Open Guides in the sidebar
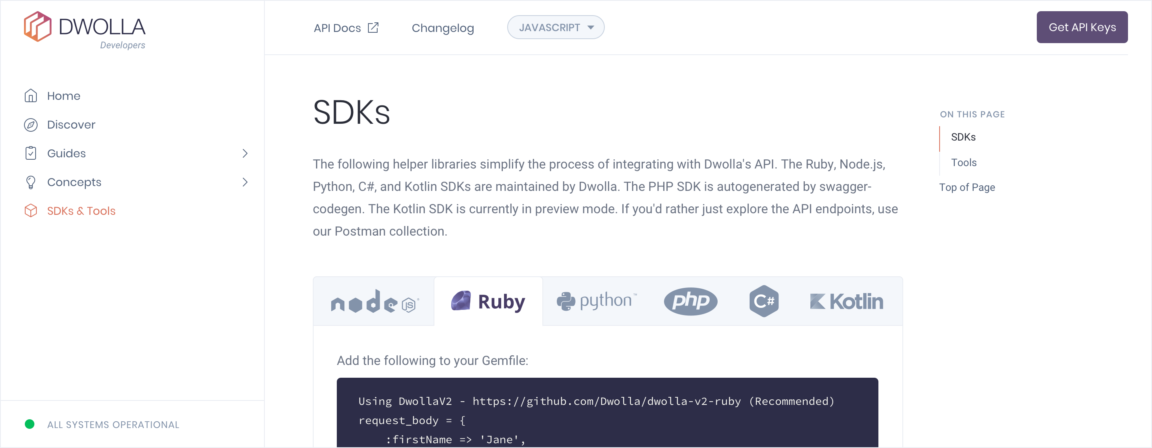 pyautogui.click(x=66, y=153)
